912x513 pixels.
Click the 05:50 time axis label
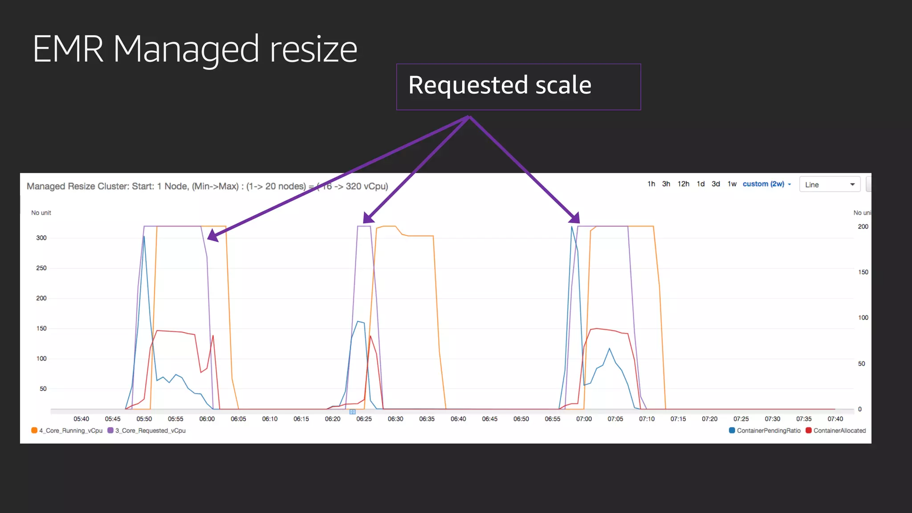(144, 419)
